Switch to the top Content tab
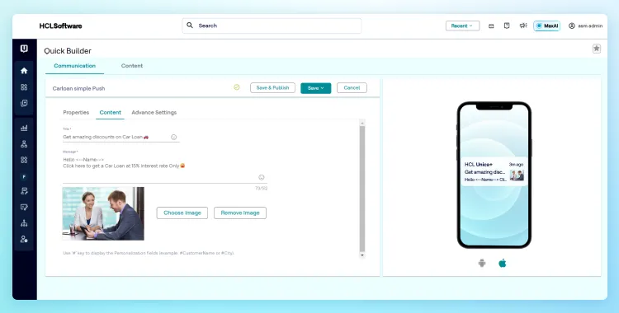This screenshot has width=619, height=313. 132,66
